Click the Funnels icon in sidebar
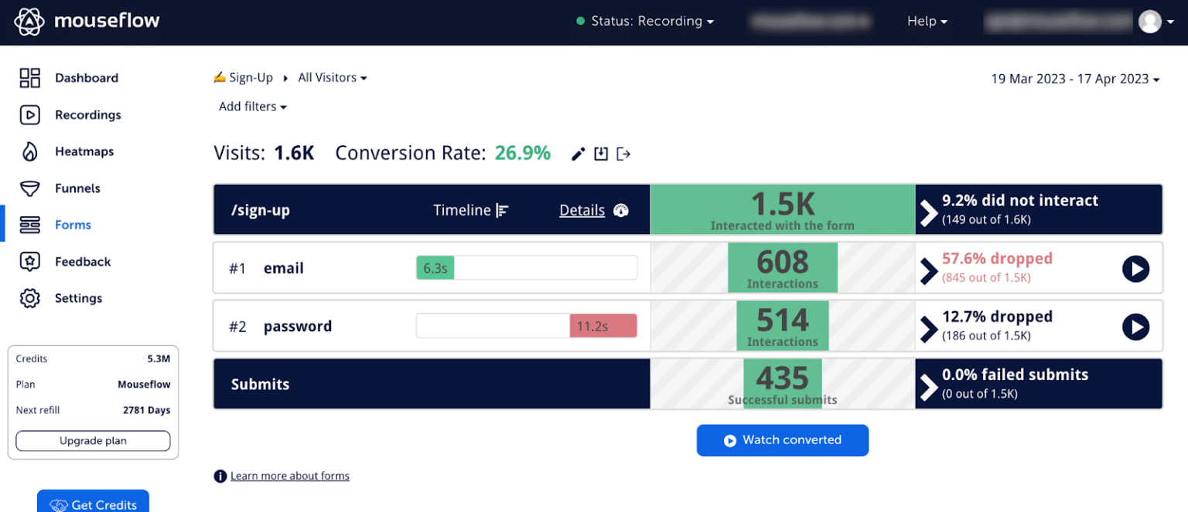Image resolution: width=1188 pixels, height=512 pixels. click(x=29, y=188)
